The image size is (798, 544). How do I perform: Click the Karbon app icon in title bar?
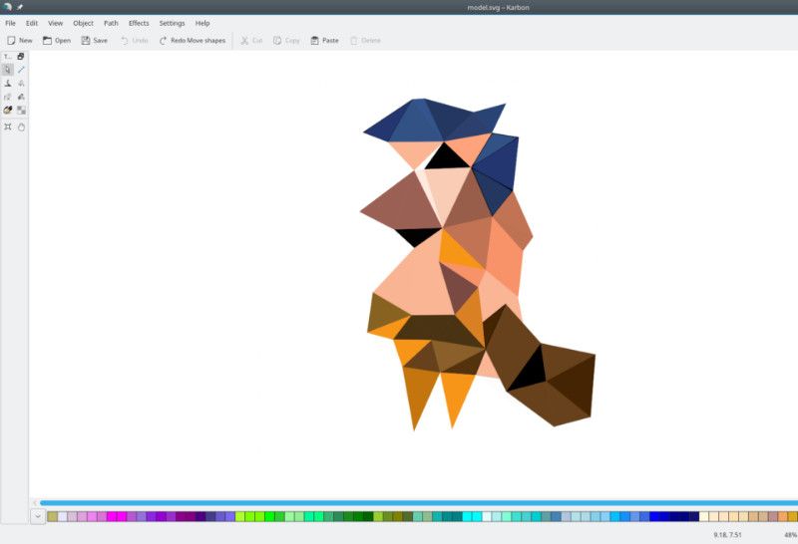(x=7, y=7)
